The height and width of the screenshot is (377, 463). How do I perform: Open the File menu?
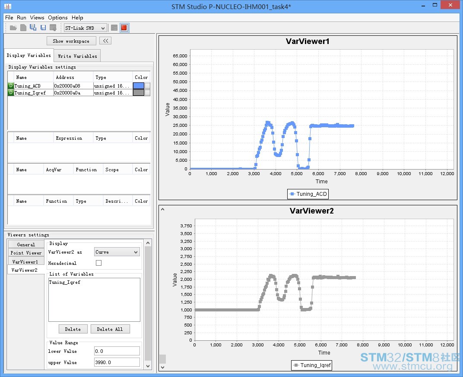click(x=9, y=17)
